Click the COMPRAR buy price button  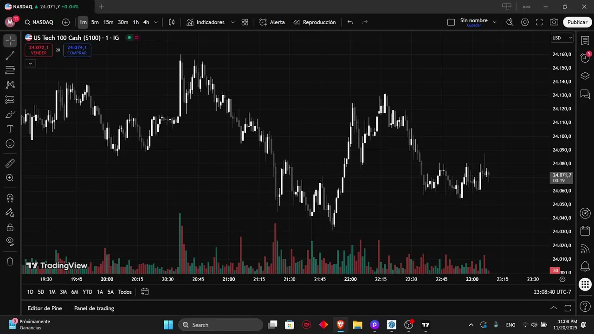point(77,50)
